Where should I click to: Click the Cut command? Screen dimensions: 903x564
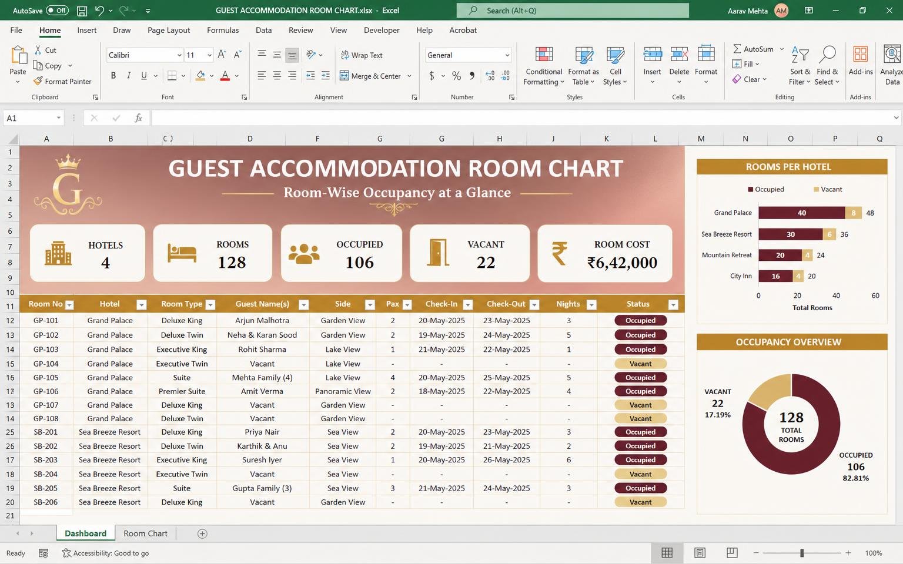(x=45, y=50)
